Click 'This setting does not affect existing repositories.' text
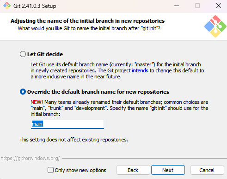Screen dimensions: 227x179 pos(74,140)
